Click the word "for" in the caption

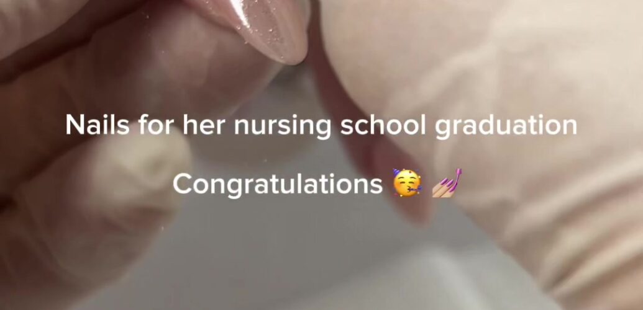(156, 125)
